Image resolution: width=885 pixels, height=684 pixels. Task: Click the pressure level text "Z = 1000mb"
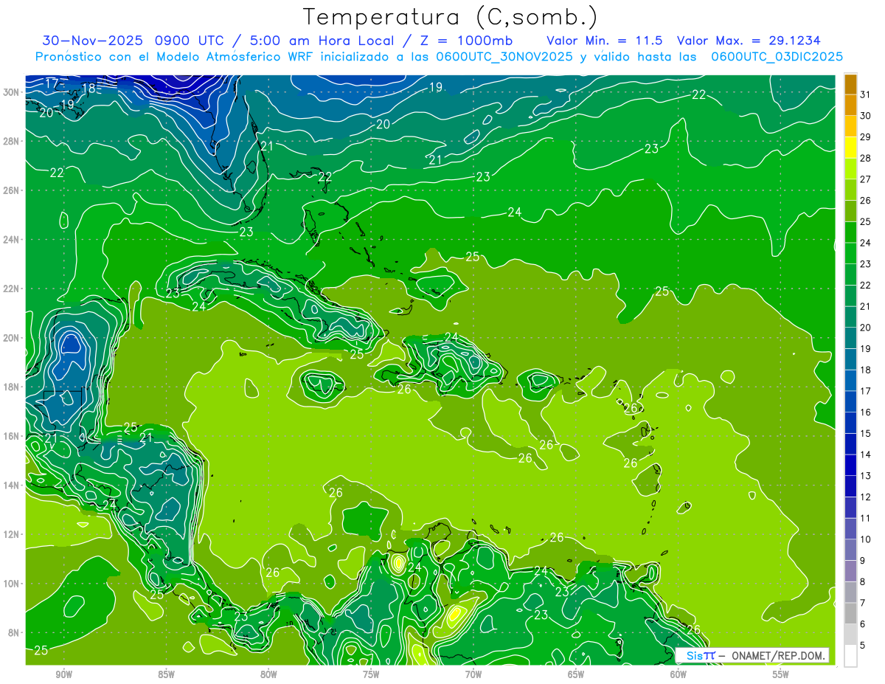click(x=467, y=41)
